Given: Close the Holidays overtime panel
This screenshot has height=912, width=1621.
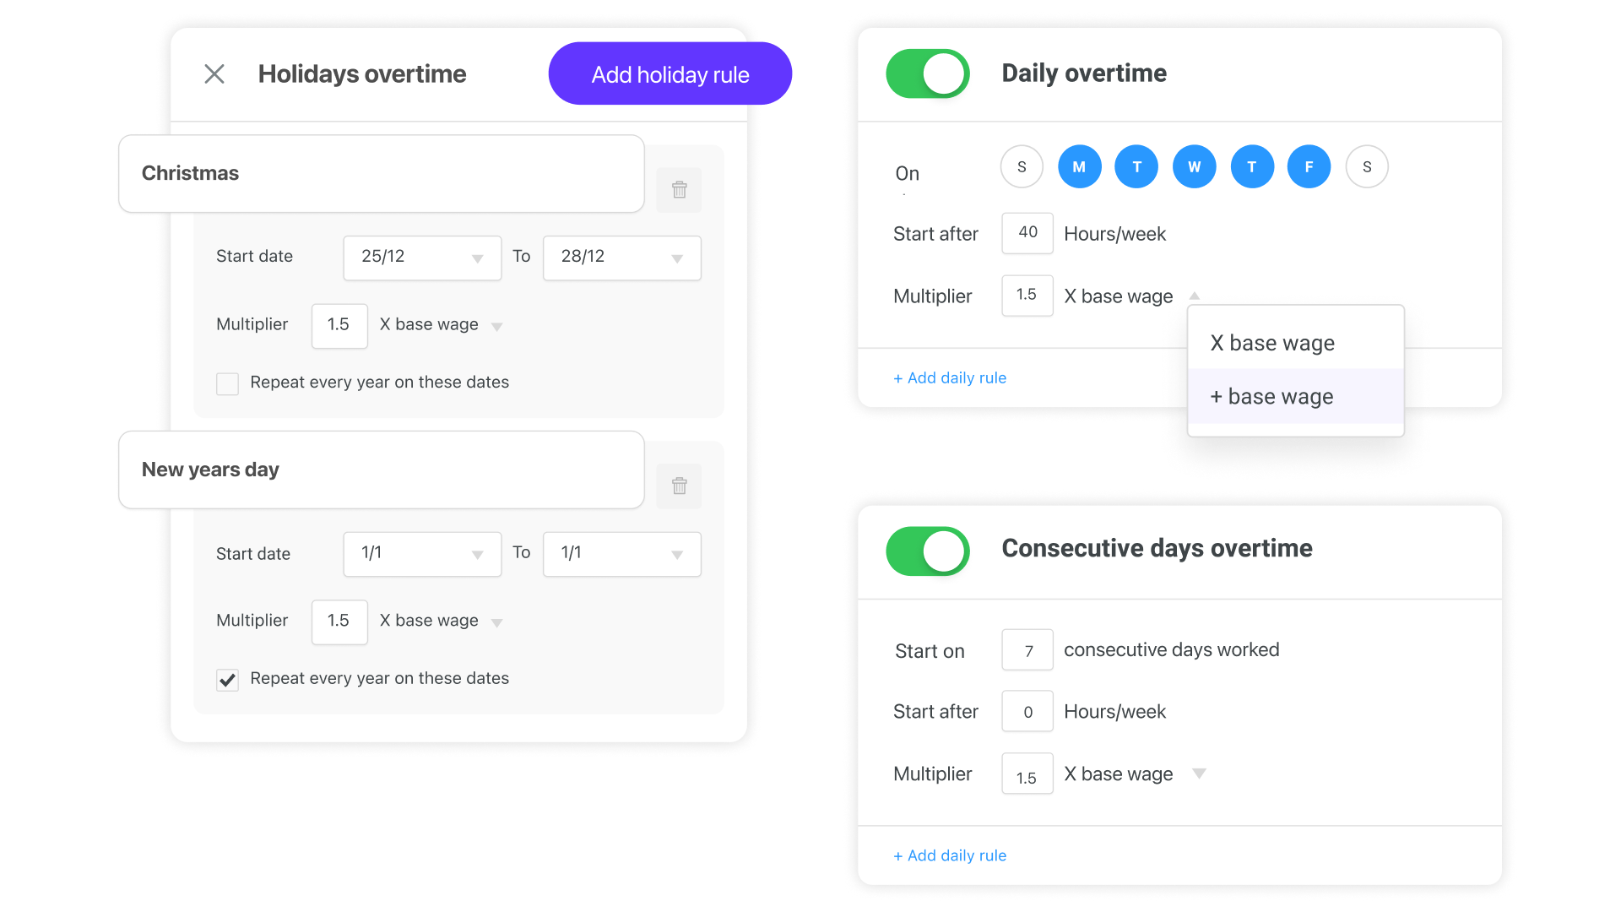Looking at the screenshot, I should [x=214, y=73].
